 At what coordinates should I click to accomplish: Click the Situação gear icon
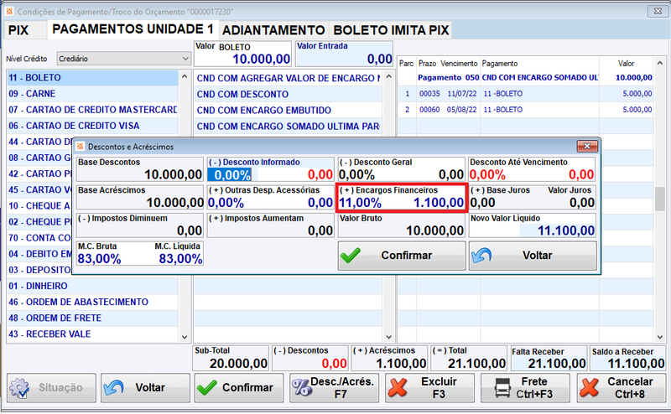pyautogui.click(x=19, y=388)
